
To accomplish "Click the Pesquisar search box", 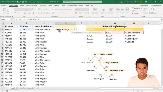I will (x=83, y=2).
